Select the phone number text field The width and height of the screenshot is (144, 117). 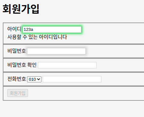click(x=72, y=79)
